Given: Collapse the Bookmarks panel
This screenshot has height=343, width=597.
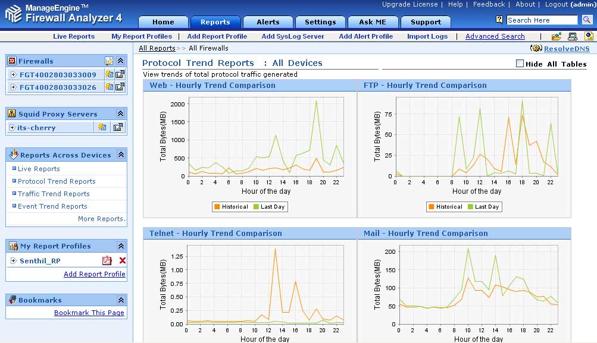Looking at the screenshot, I should (x=120, y=300).
